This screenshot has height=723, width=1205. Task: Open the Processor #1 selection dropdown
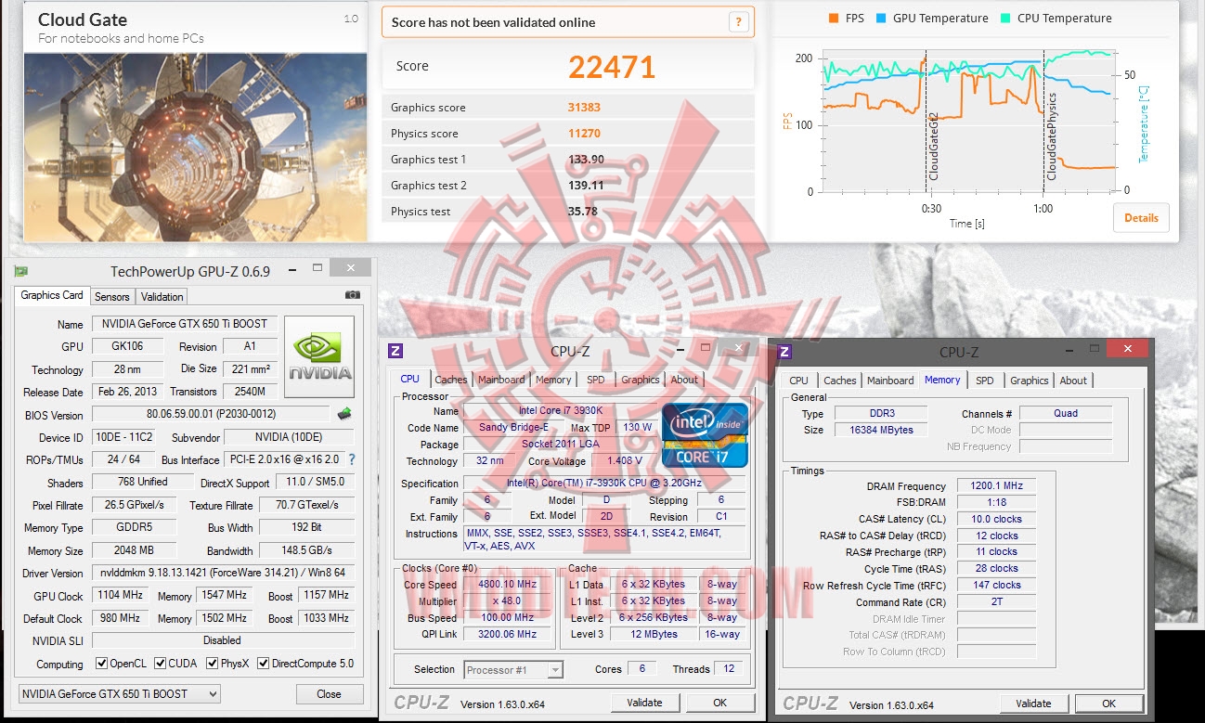[513, 669]
